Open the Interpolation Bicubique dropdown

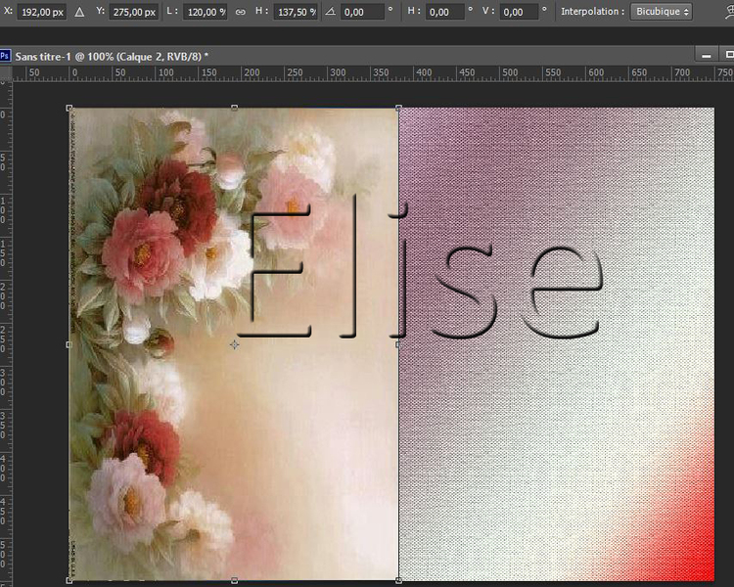pyautogui.click(x=660, y=13)
